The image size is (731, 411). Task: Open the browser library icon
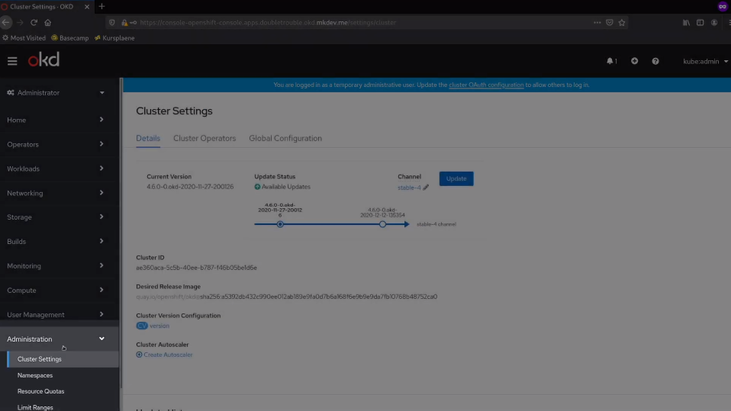pyautogui.click(x=686, y=22)
